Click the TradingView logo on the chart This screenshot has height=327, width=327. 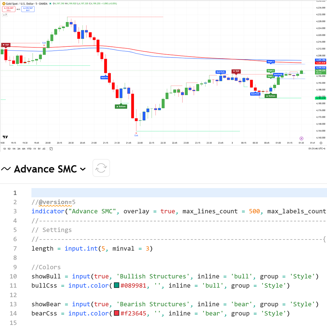click(5, 137)
